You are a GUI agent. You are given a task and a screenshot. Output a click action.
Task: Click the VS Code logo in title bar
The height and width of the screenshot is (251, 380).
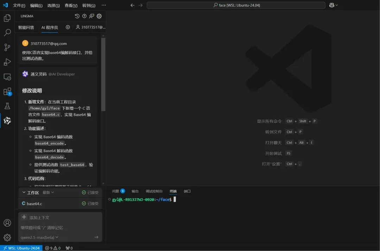(5, 5)
